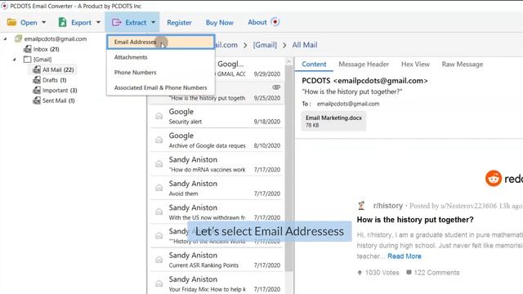Switch to the Message Header tab
The height and width of the screenshot is (294, 523).
point(364,65)
